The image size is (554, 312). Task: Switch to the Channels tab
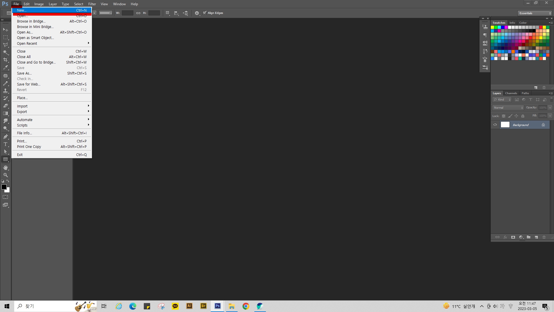[x=511, y=93]
